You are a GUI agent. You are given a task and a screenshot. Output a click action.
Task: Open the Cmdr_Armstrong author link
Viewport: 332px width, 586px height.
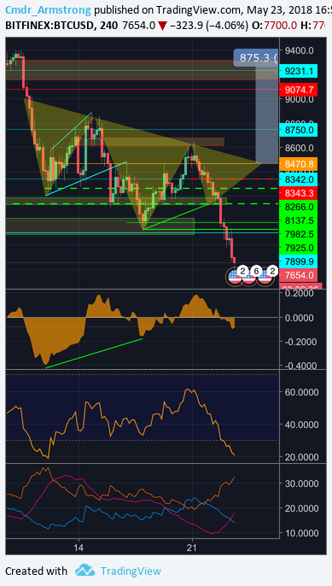[48, 10]
